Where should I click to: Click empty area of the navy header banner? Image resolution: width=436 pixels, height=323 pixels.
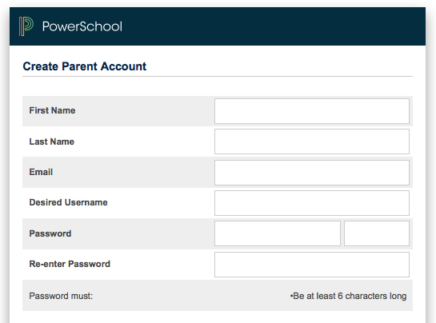pyautogui.click(x=273, y=26)
